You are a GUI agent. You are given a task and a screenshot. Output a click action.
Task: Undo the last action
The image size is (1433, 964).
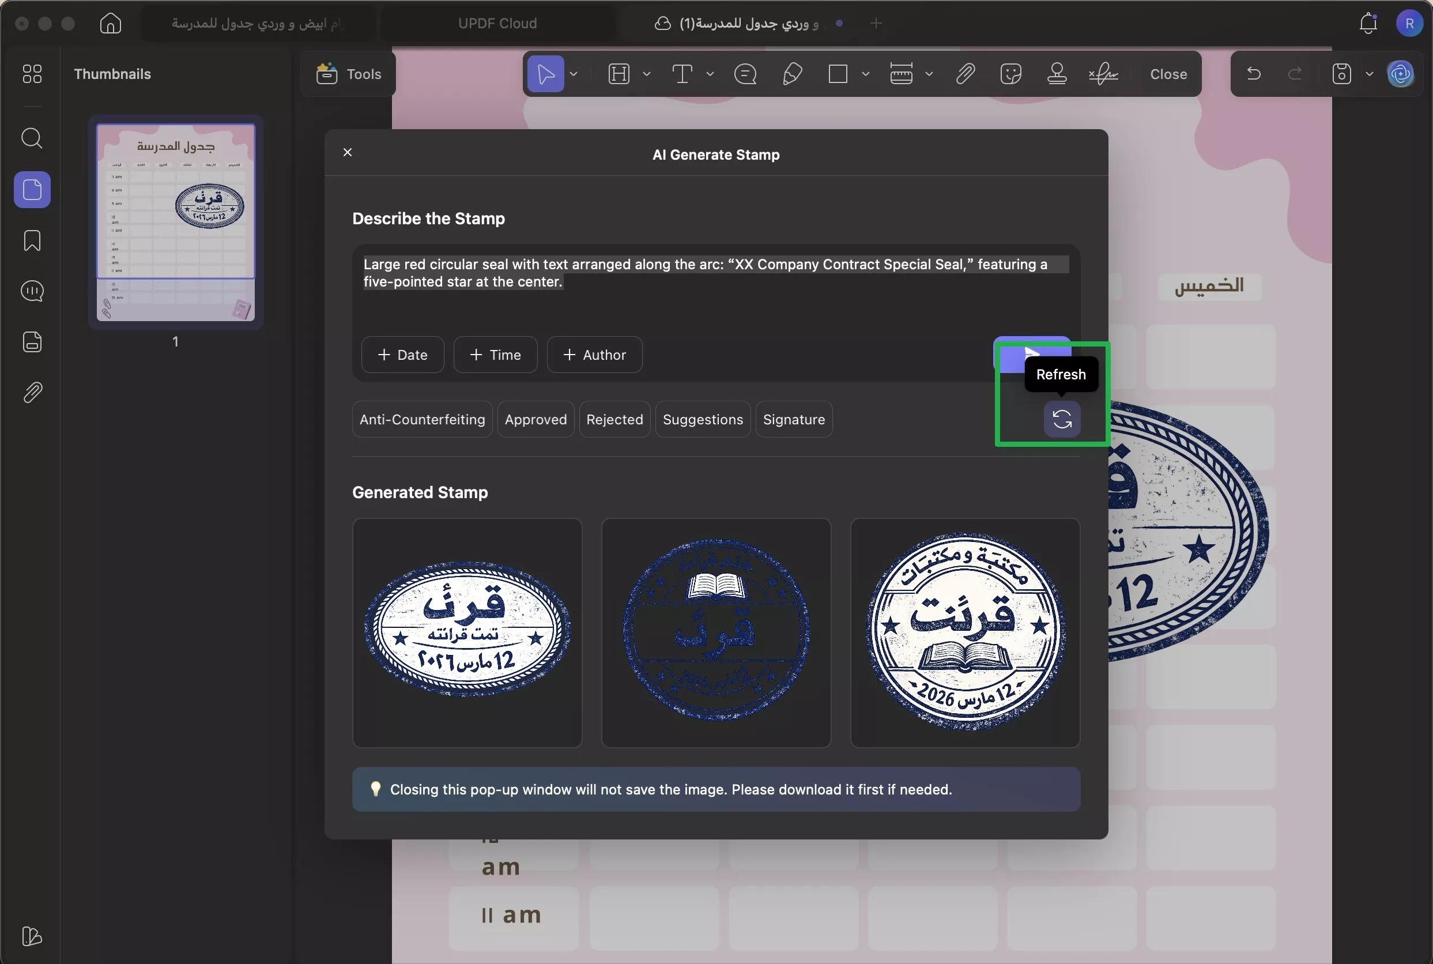tap(1253, 74)
